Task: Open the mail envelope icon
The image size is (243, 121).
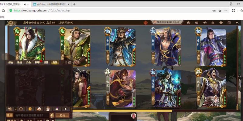Action: click(197, 23)
